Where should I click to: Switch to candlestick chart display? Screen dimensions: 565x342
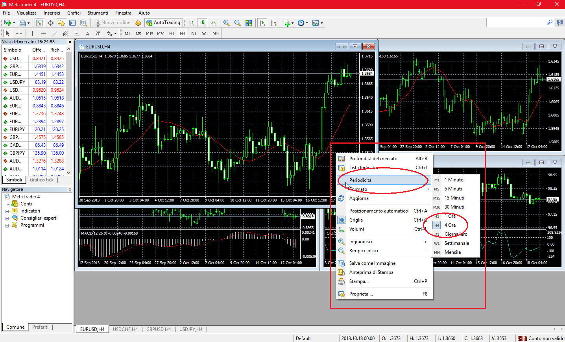203,23
